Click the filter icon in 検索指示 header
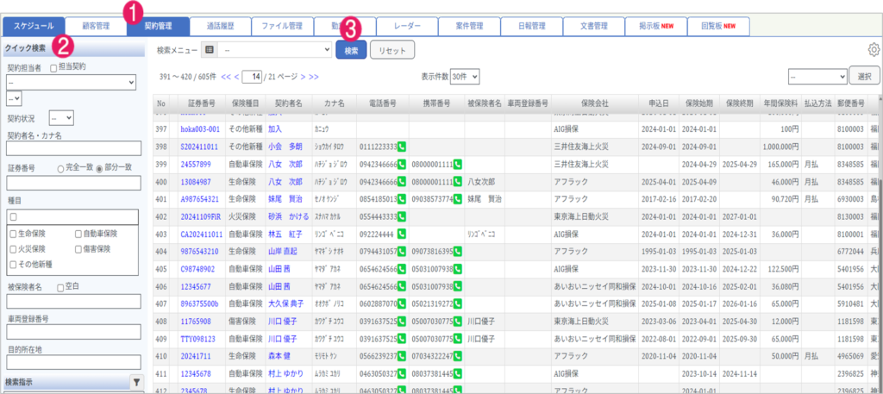This screenshot has height=394, width=883. coord(136,382)
